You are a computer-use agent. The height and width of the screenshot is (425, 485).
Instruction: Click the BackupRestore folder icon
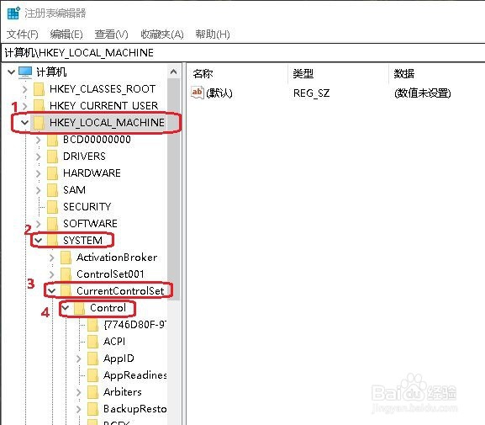click(92, 409)
